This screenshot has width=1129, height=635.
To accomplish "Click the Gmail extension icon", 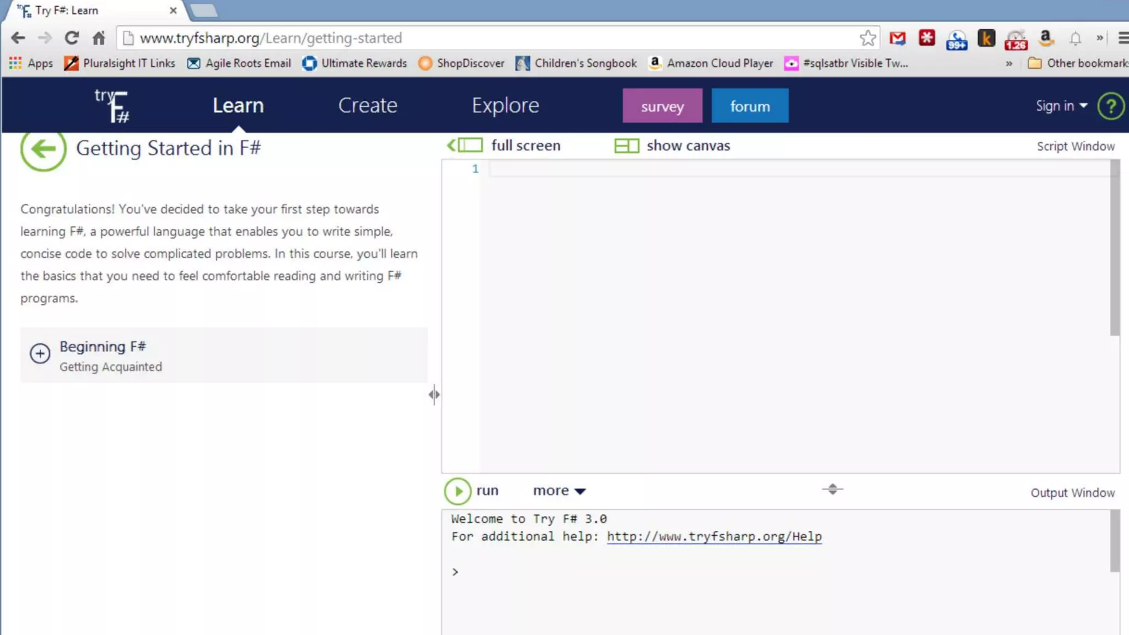I will pyautogui.click(x=897, y=38).
